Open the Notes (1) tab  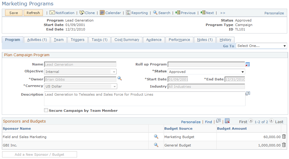tap(205, 40)
